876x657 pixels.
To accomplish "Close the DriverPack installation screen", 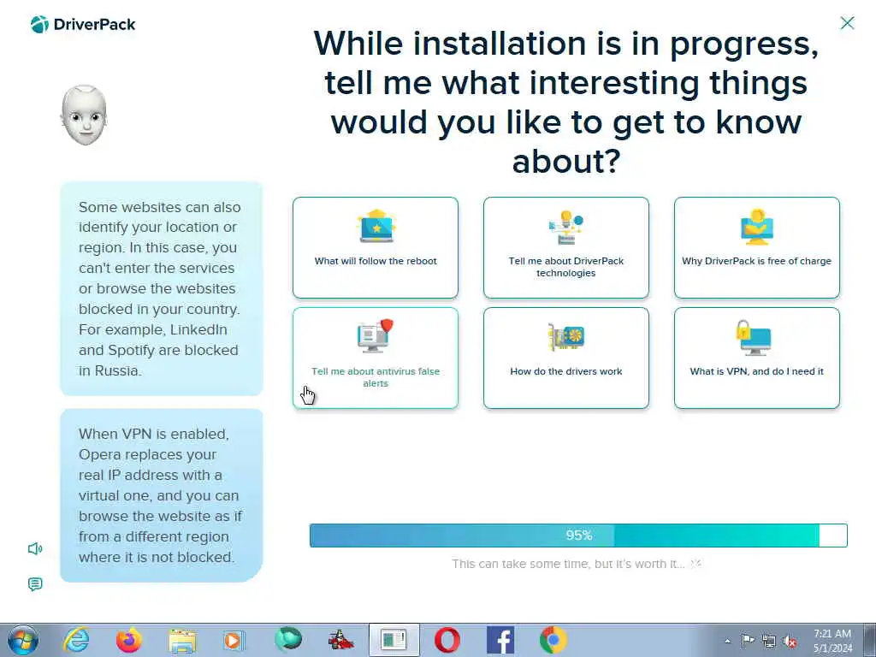I will (x=847, y=23).
